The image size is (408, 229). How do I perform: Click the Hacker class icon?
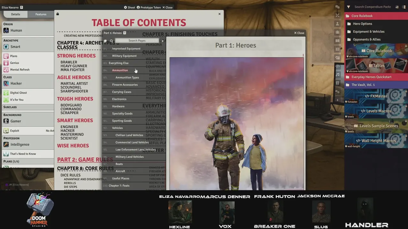pos(6,83)
